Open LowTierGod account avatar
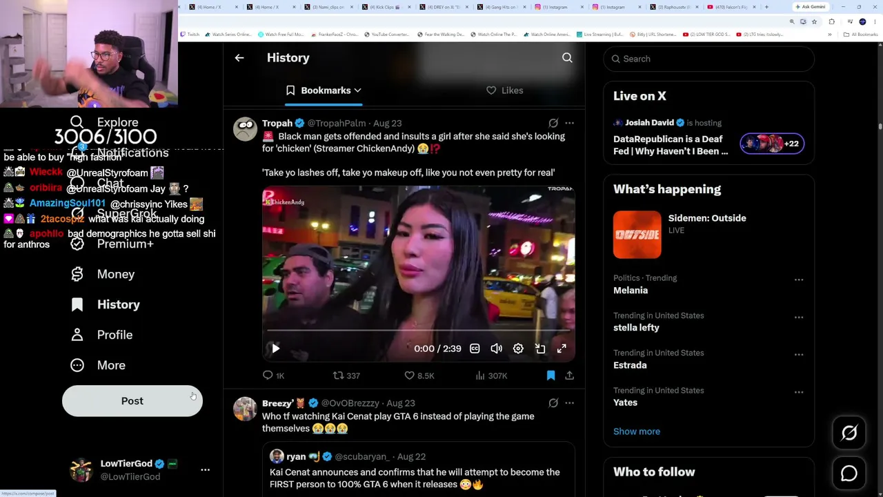883x497 pixels. [81, 470]
